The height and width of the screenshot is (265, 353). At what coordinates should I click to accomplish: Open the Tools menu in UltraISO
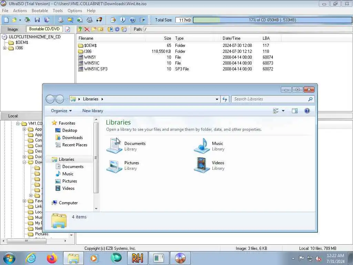[58, 11]
